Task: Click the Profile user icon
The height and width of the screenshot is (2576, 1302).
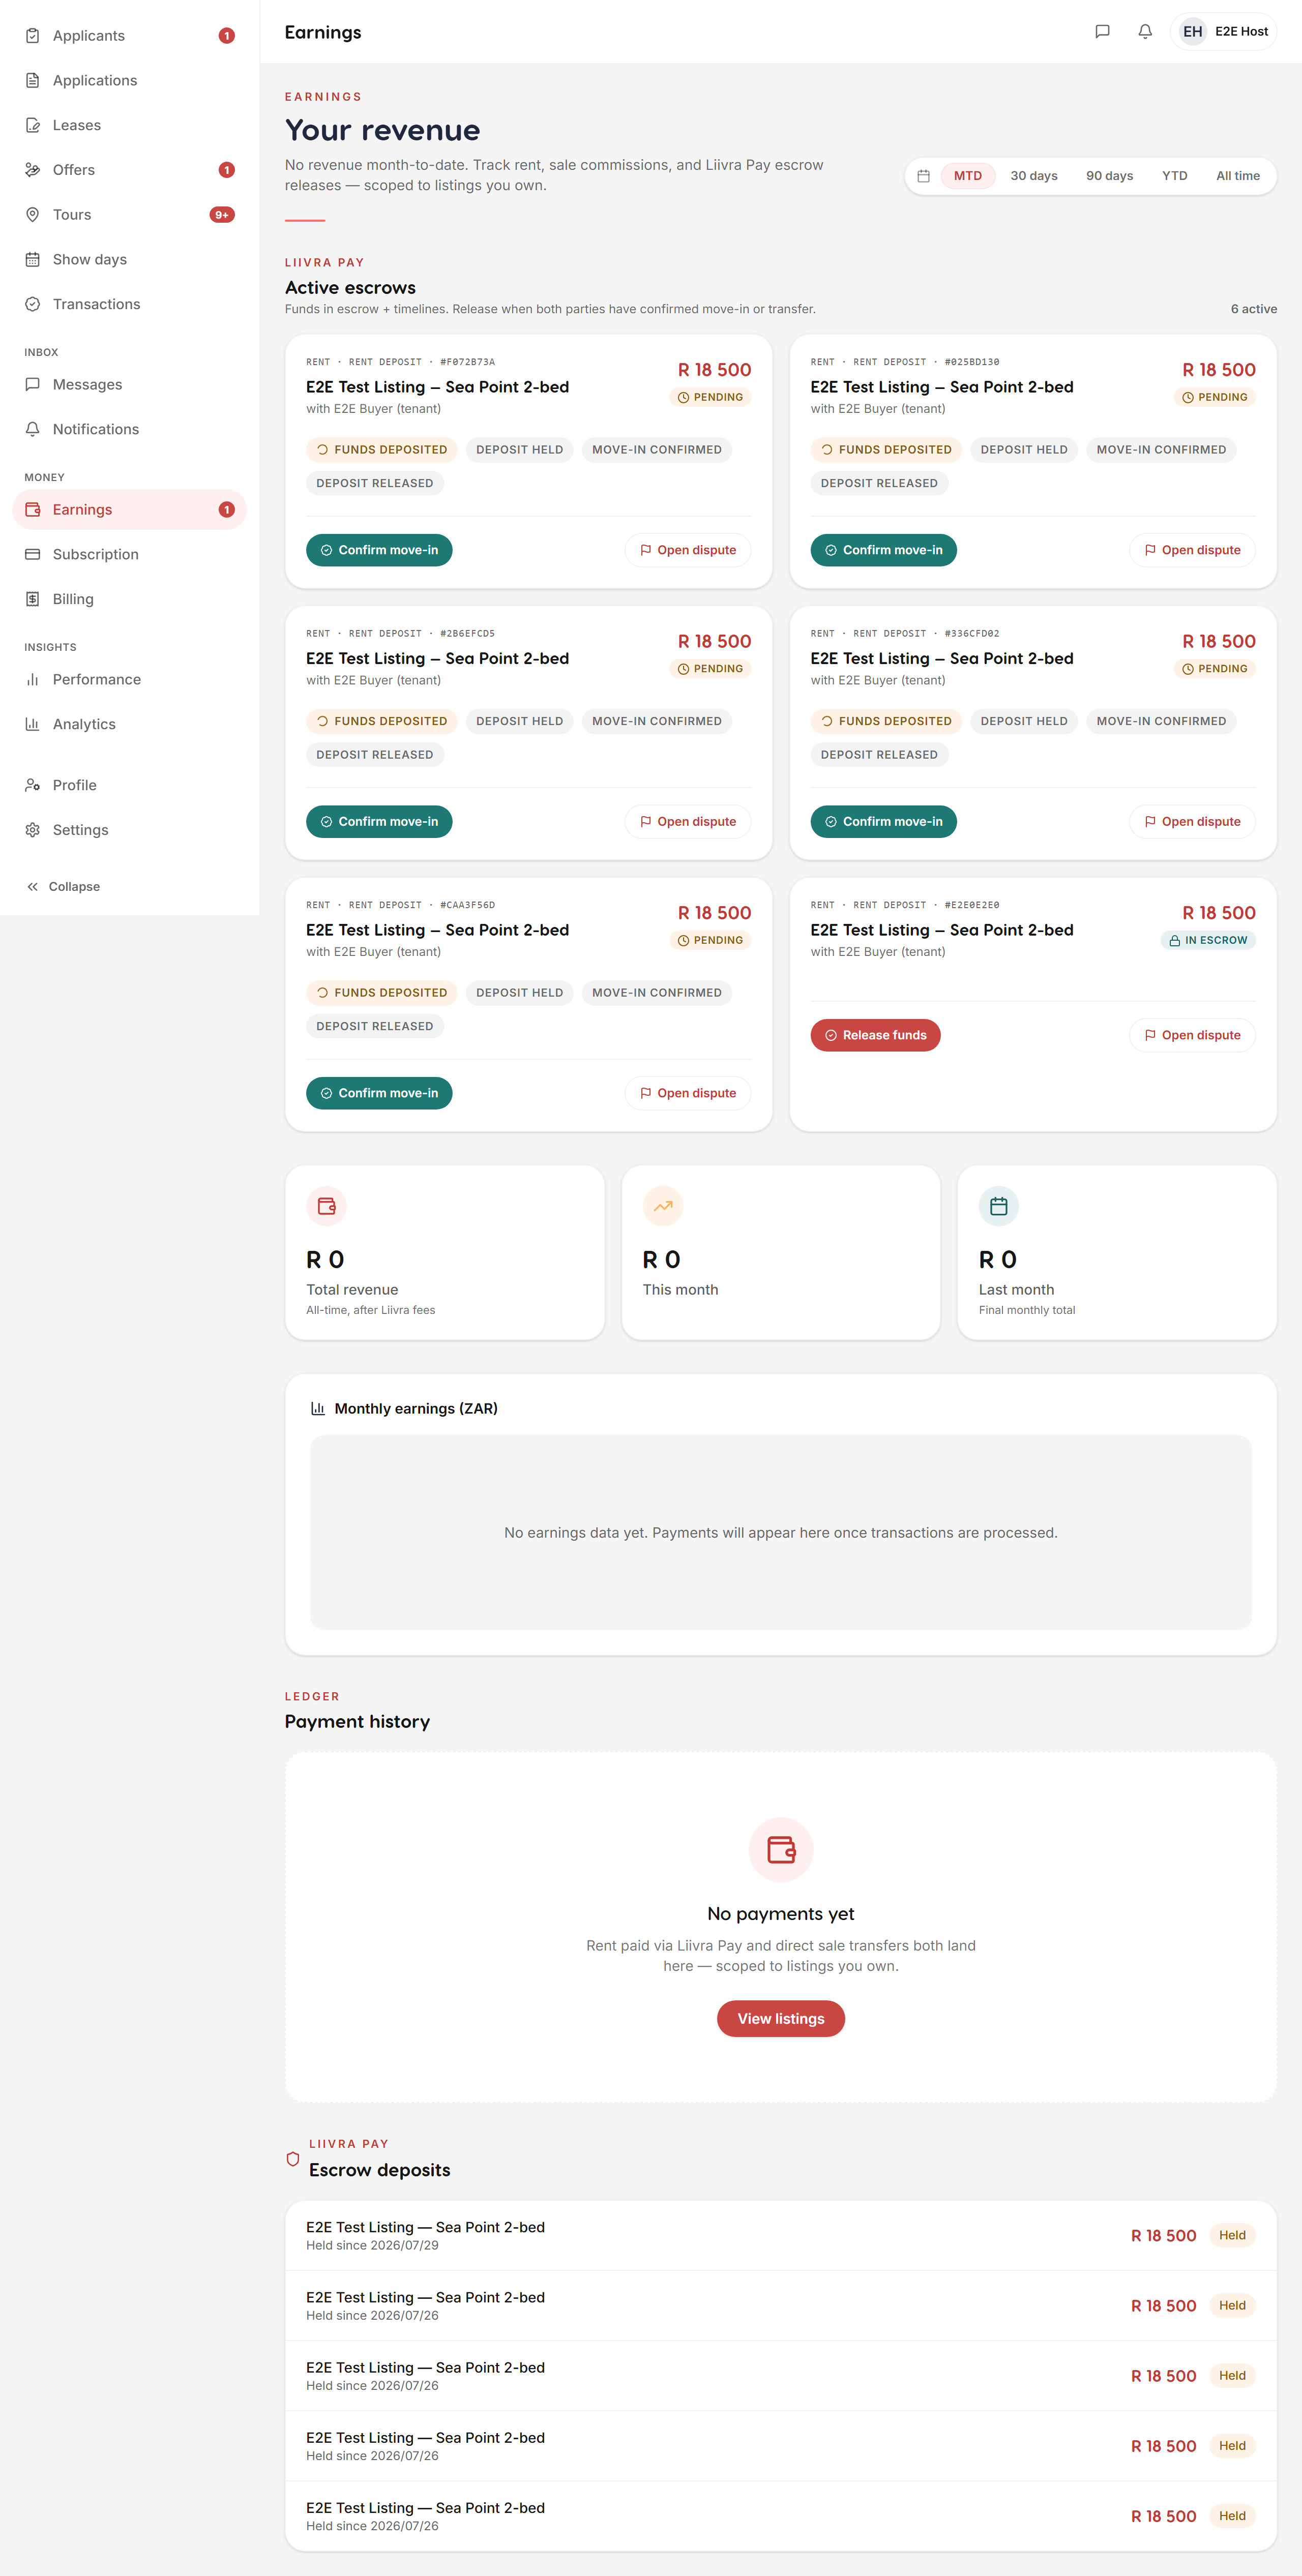Action: click(x=32, y=786)
